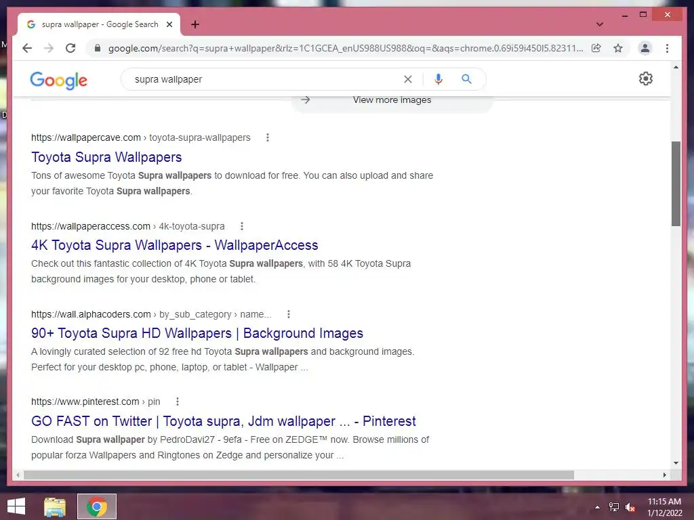Select the supra wallpaper - Google Search tab
The width and height of the screenshot is (694, 520).
(99, 24)
